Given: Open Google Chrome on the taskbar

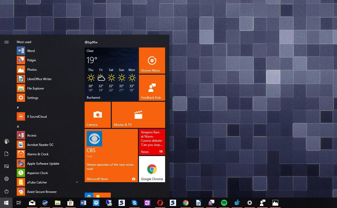Looking at the screenshot, I should click(x=186, y=203).
